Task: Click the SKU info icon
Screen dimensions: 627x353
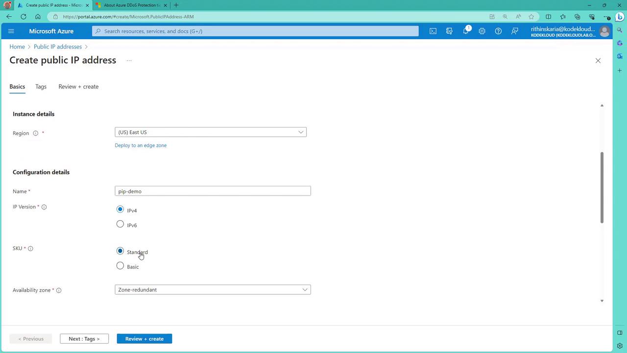Action: (x=30, y=249)
